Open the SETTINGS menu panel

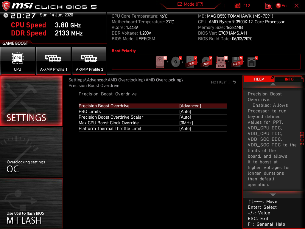[31, 101]
